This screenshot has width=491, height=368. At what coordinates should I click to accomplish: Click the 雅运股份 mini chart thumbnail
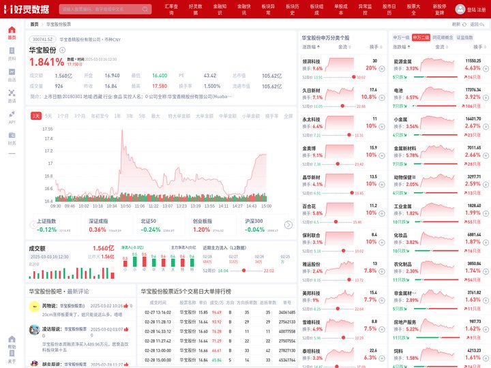click(339, 268)
